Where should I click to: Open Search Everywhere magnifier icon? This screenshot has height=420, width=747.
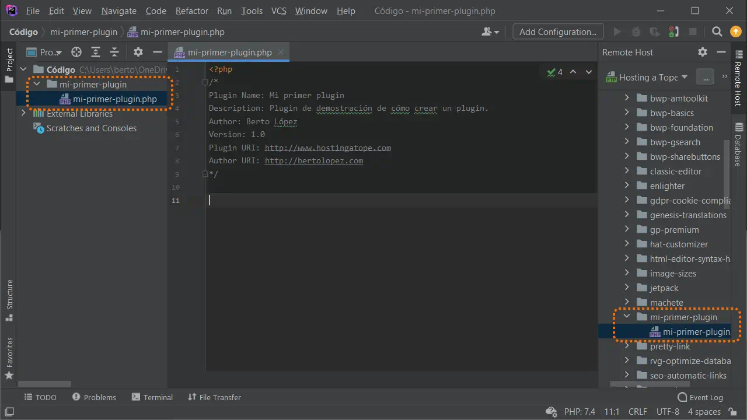pos(717,32)
